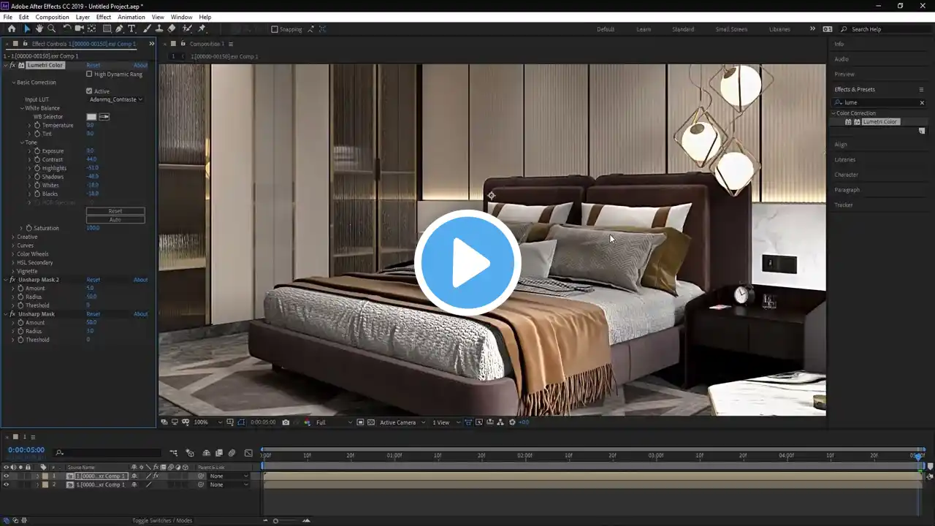Click the WB Selector eyedropper
The height and width of the screenshot is (526, 935).
pyautogui.click(x=104, y=117)
